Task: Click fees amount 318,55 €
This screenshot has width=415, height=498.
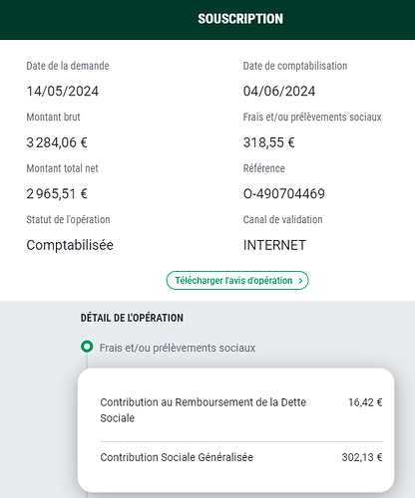Action: pyautogui.click(x=269, y=142)
